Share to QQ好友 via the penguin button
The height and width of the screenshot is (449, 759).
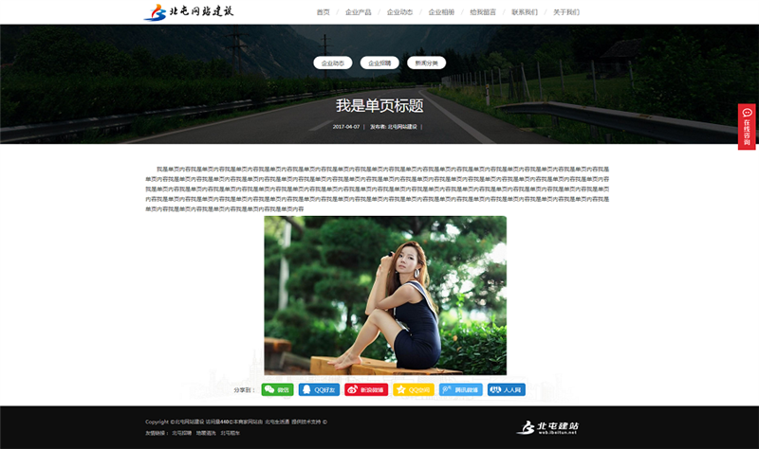(319, 389)
